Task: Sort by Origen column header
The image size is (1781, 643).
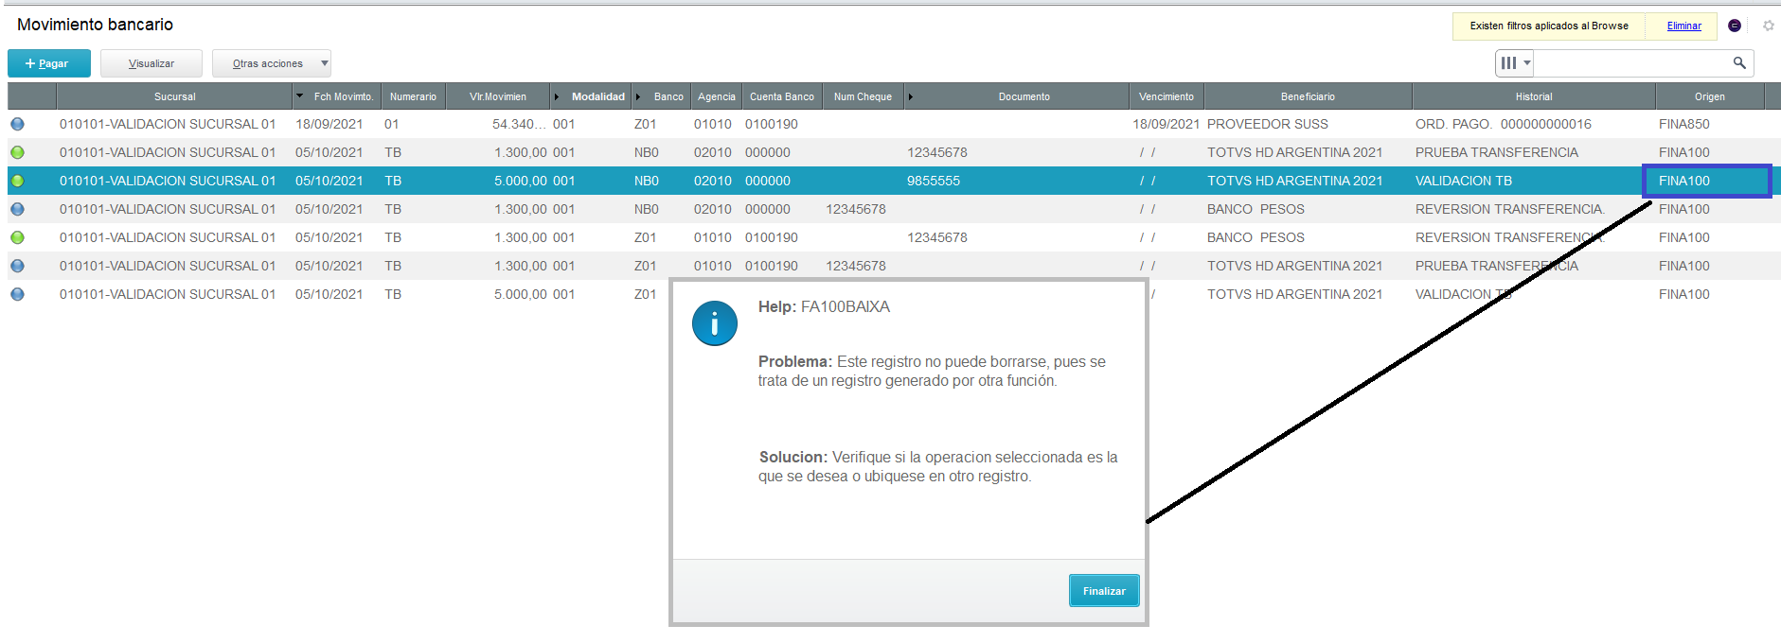Action: click(1710, 96)
